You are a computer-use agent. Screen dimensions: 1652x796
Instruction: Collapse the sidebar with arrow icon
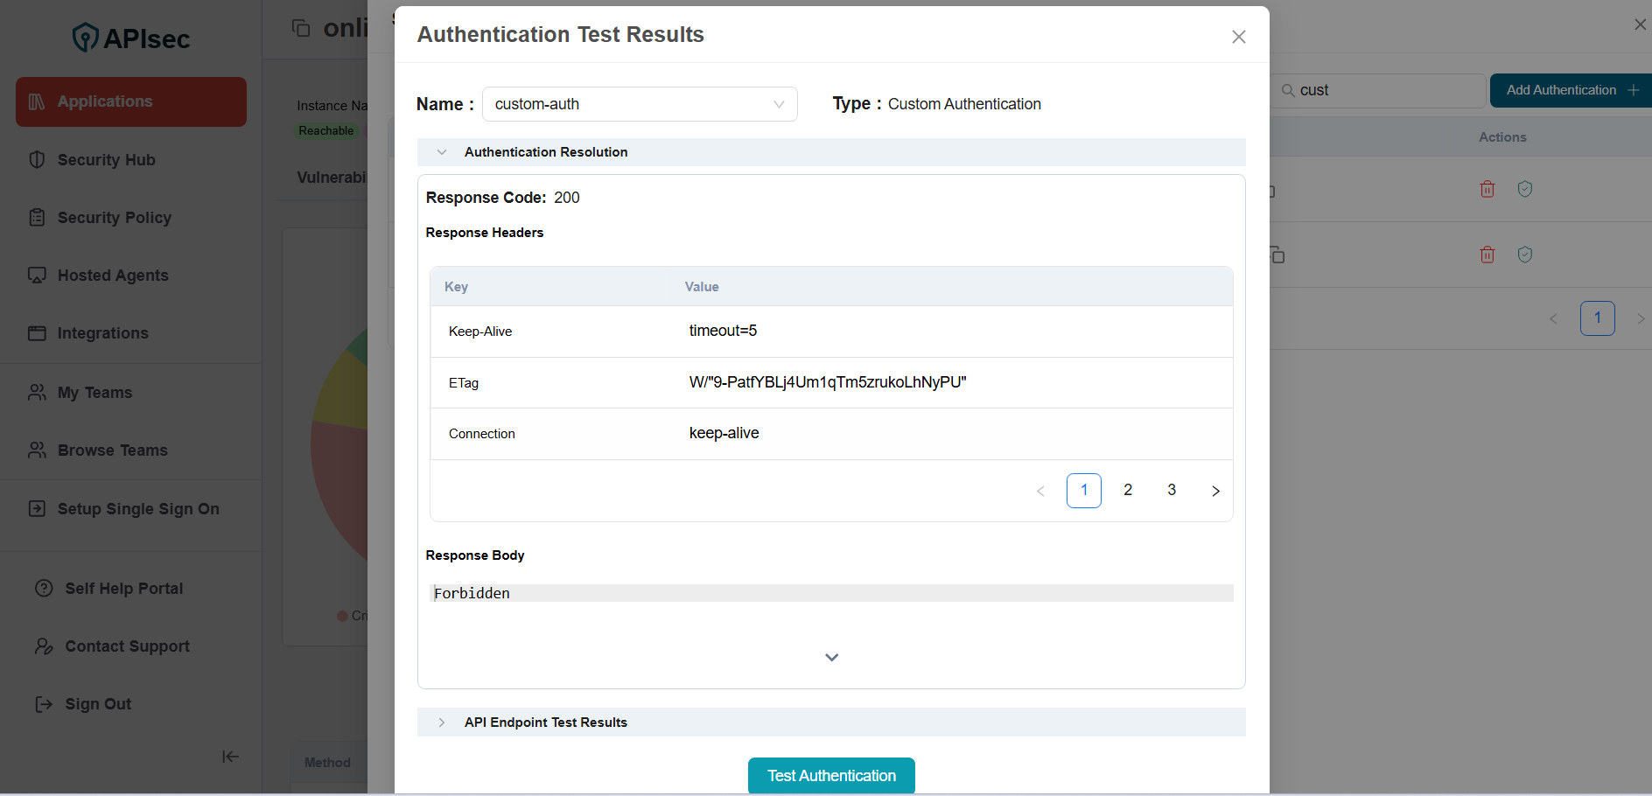tap(229, 756)
